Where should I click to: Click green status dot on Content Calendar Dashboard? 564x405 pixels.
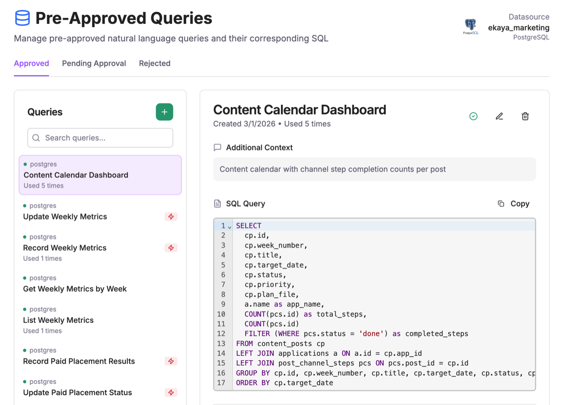(x=25, y=164)
